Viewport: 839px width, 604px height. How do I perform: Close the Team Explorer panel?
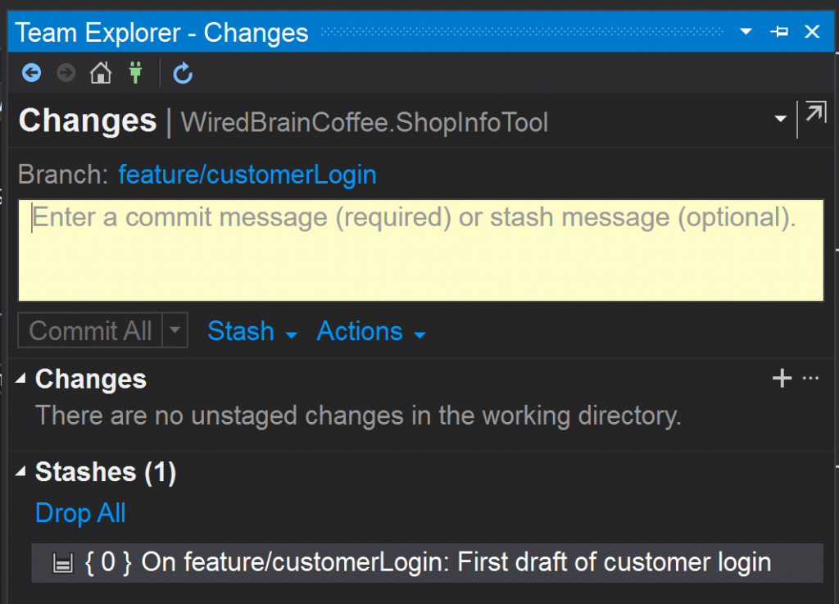click(812, 32)
